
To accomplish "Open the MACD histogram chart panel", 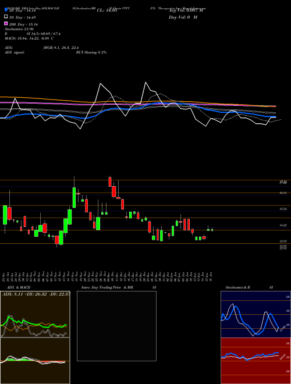I will (35, 361).
